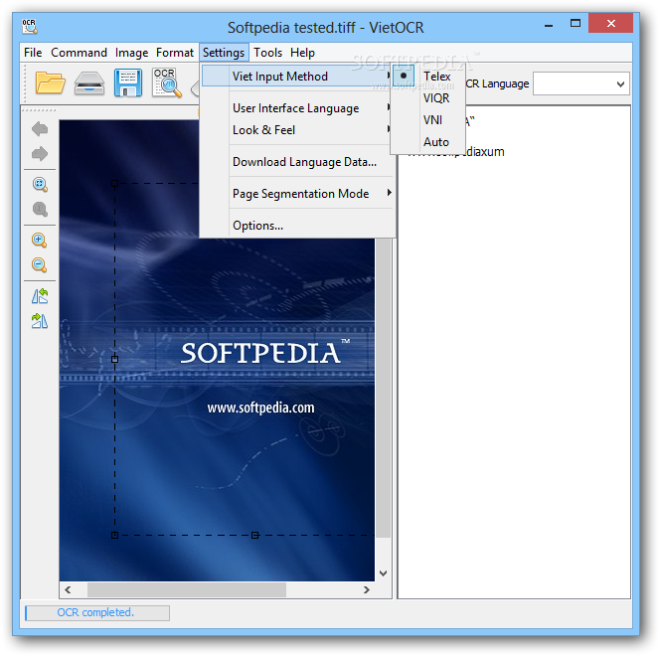Open the Tools menu
Viewport: 660px width, 656px height.
[x=267, y=53]
